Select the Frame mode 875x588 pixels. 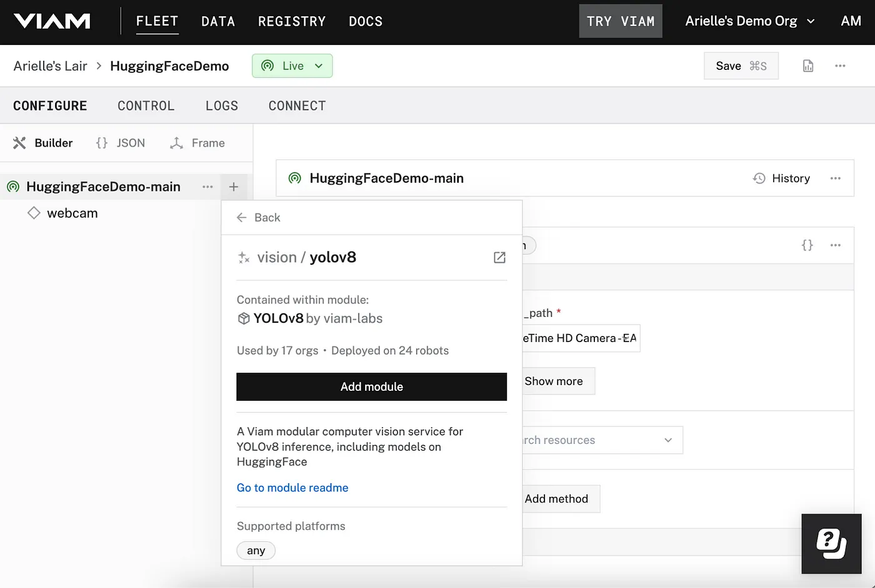click(197, 143)
